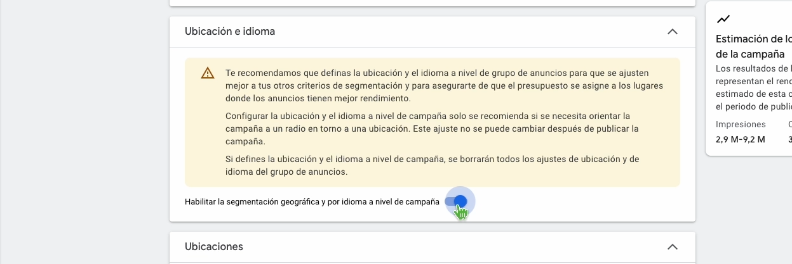
Task: Click the Configurar la ubicación warning paragraph
Action: point(432,129)
